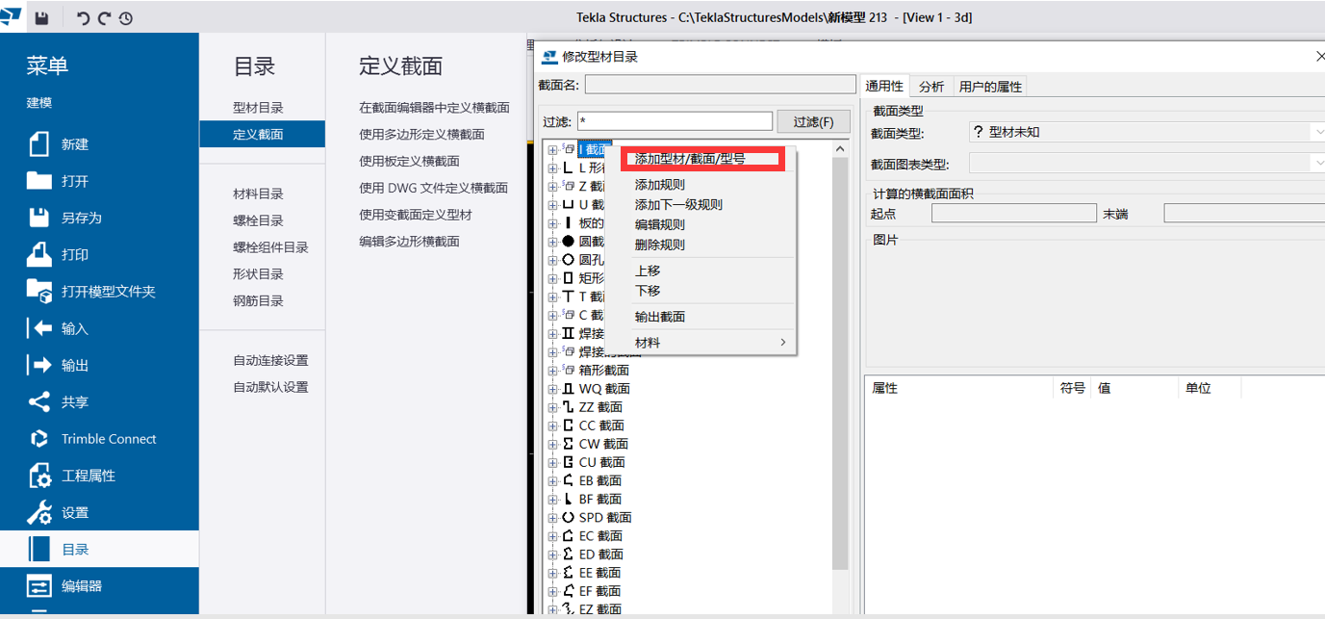Open the 截面图表类型 dropdown
Image resolution: width=1325 pixels, height=619 pixels.
coord(1147,164)
